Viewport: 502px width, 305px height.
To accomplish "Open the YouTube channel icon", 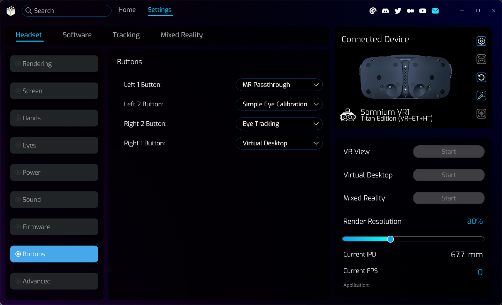I will pyautogui.click(x=423, y=11).
